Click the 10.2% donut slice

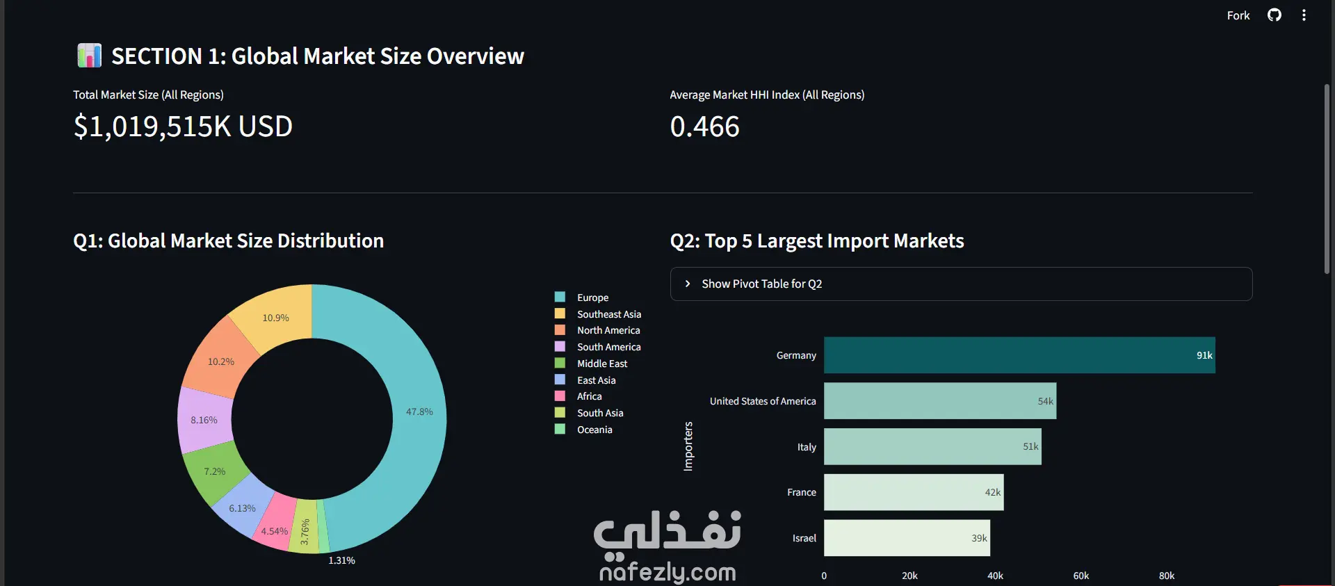pyautogui.click(x=221, y=361)
